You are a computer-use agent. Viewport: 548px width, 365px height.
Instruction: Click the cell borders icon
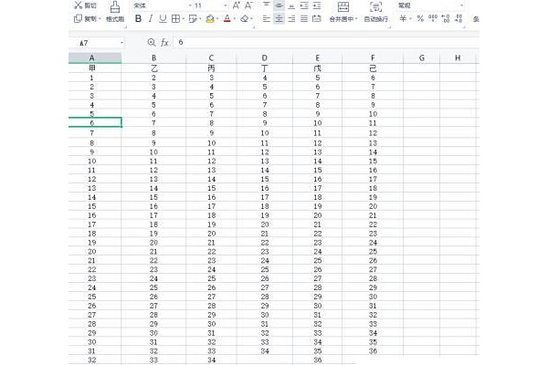(x=175, y=18)
